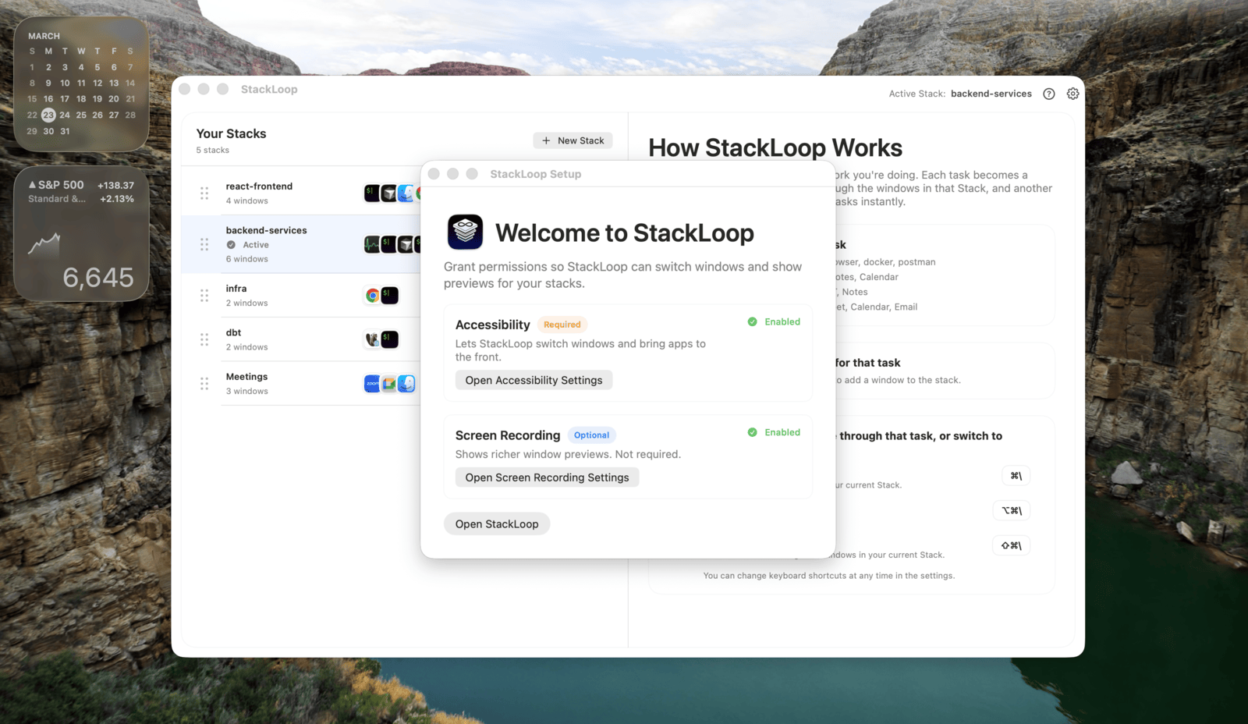Click today's date in the calendar widget
The height and width of the screenshot is (724, 1248).
click(48, 115)
